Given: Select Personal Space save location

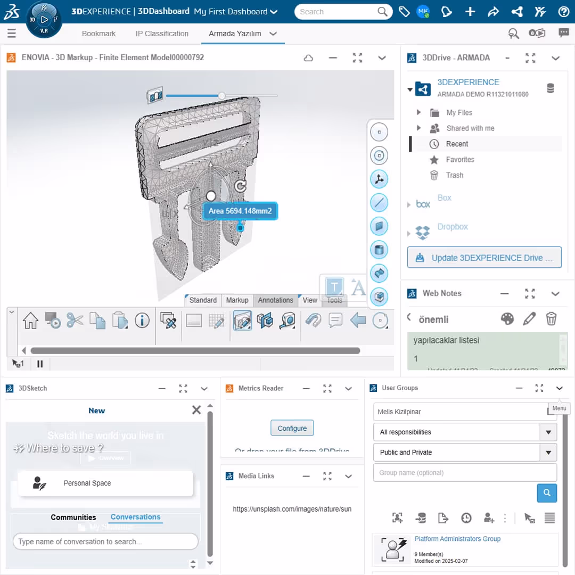Looking at the screenshot, I should [x=105, y=483].
